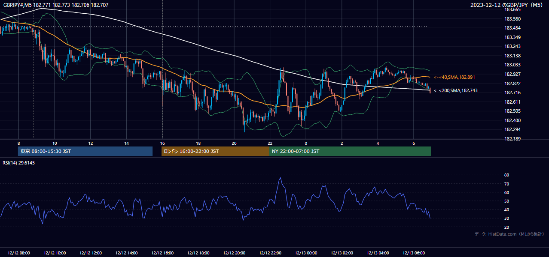Click price axis value 183.138
This screenshot has height=257, width=549.
tap(512, 56)
